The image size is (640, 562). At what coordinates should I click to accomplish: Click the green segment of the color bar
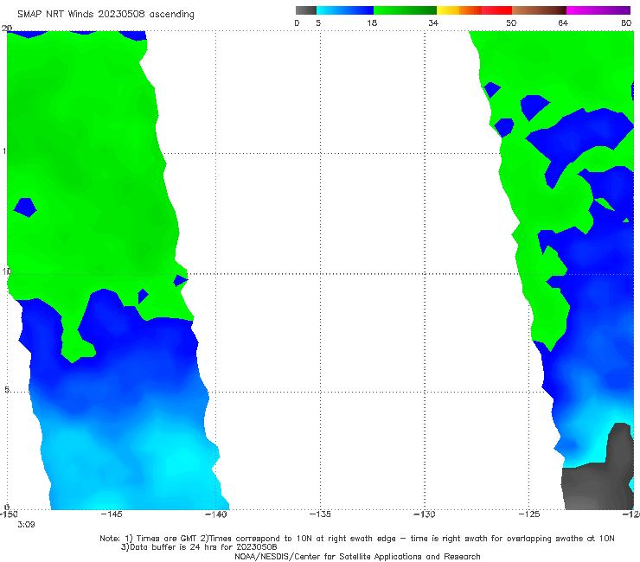[405, 10]
